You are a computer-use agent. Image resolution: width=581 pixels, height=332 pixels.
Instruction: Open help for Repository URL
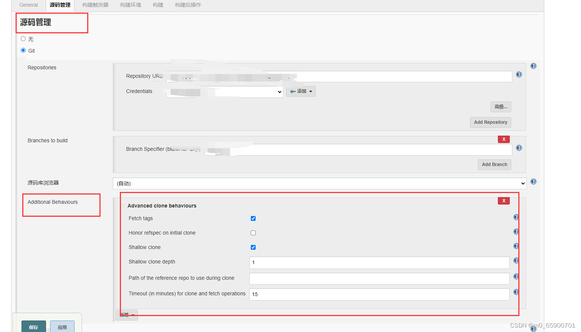pyautogui.click(x=519, y=74)
